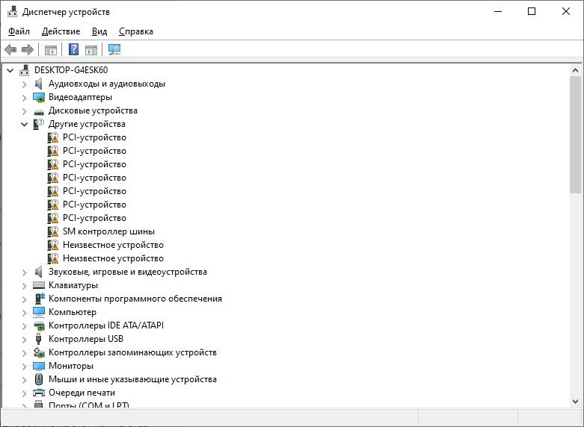Click the Back arrow toolbar icon
This screenshot has width=584, height=427.
click(10, 49)
